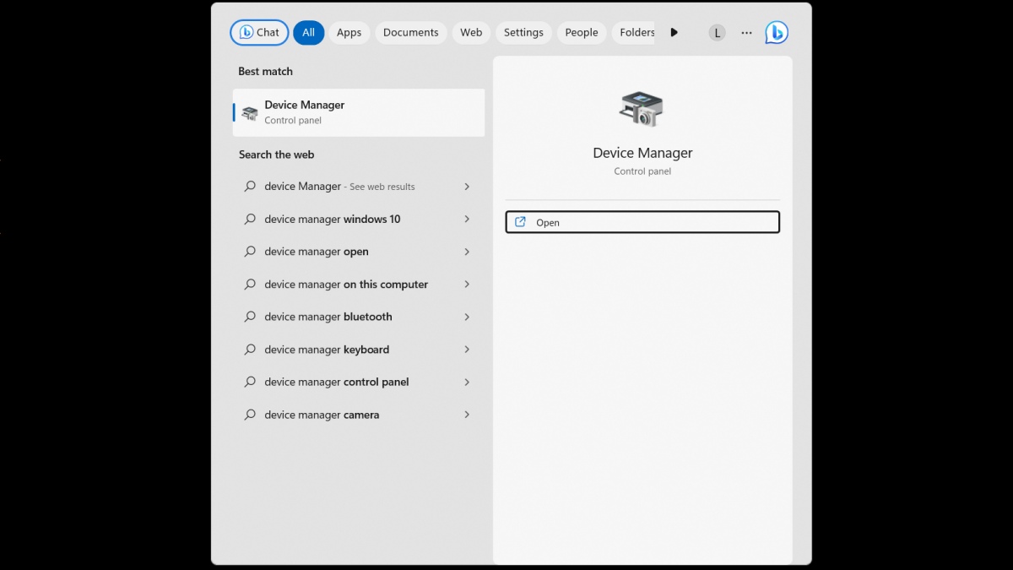Click 'device manager control panel' web suggestion
The width and height of the screenshot is (1013, 570).
click(359, 383)
